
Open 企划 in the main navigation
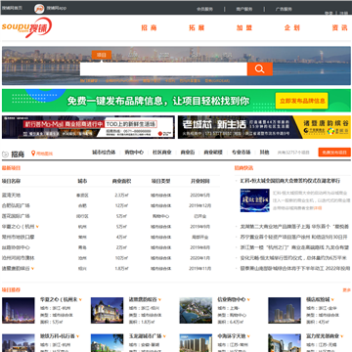292,28
